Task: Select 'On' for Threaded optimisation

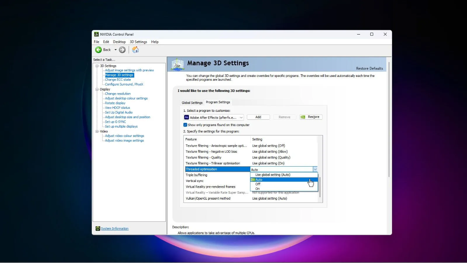Action: 258,189
